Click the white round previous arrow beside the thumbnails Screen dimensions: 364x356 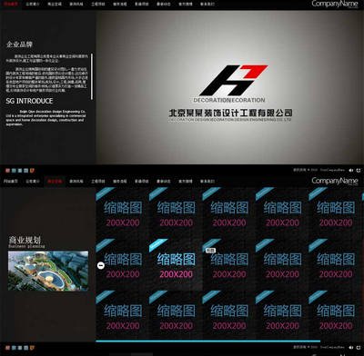tap(101, 265)
